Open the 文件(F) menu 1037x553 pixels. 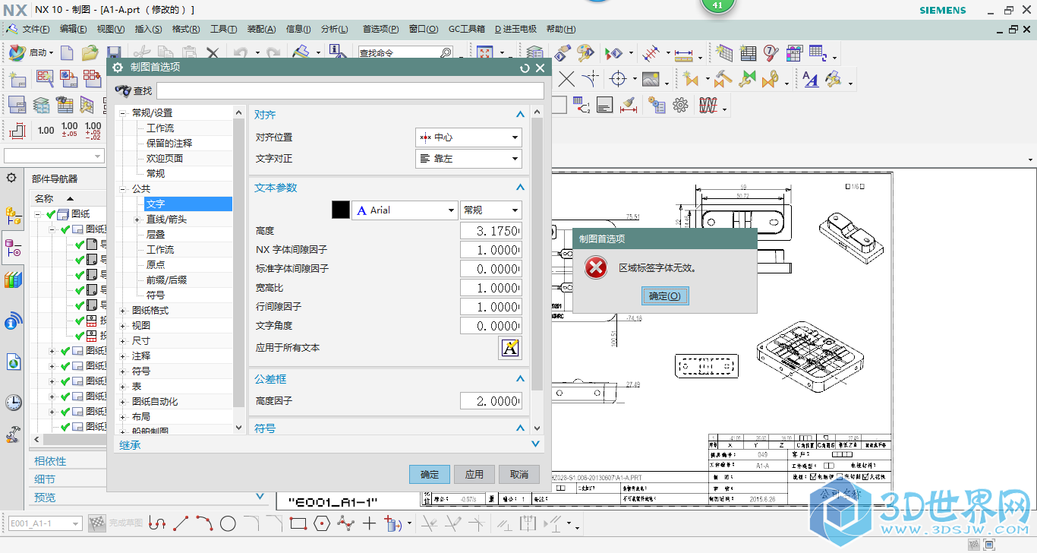pos(36,29)
